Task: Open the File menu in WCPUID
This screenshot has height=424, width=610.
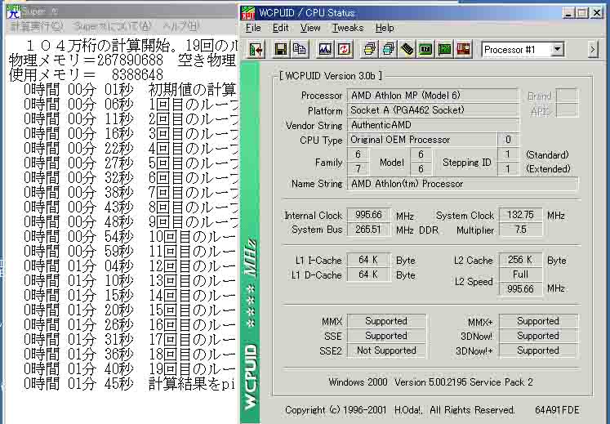Action: point(253,28)
